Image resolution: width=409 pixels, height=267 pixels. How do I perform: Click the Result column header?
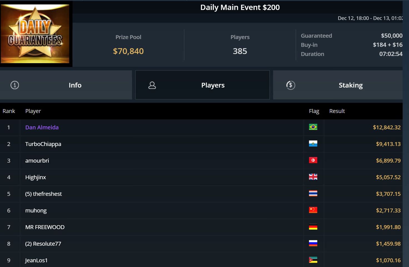tap(337, 111)
